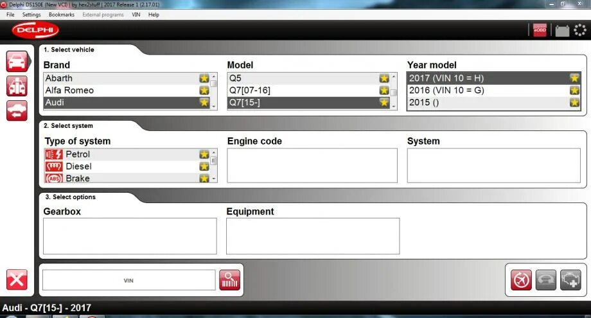Image resolution: width=591 pixels, height=318 pixels.
Task: Toggle favorite star for Diesel
Action: [204, 166]
